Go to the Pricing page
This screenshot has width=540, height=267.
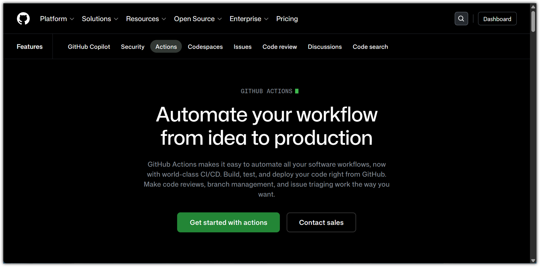(287, 19)
